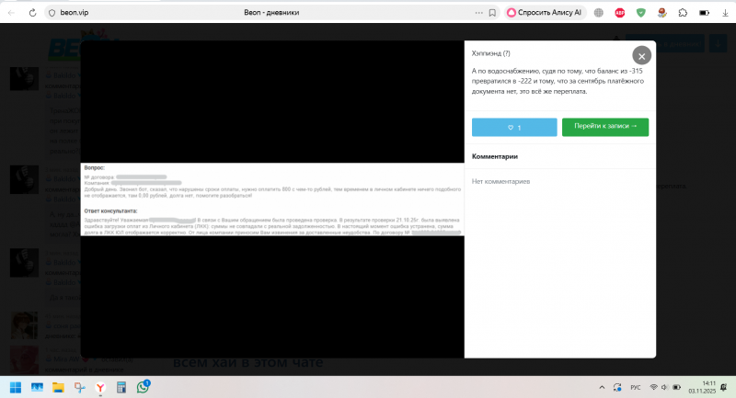
Task: Open WhatsApp from the taskbar
Action: [144, 387]
